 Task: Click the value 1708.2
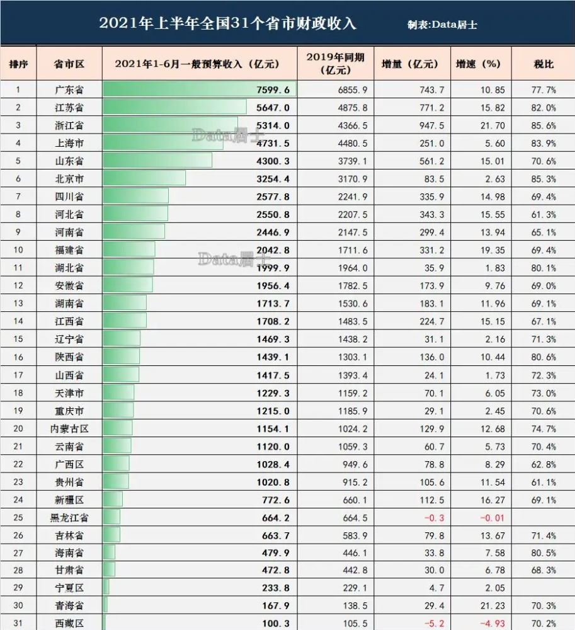273,321
